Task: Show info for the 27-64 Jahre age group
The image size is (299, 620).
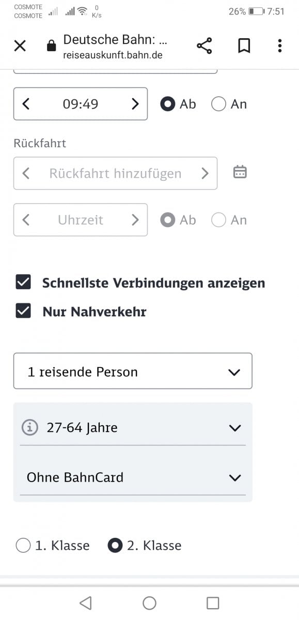Action: click(30, 428)
